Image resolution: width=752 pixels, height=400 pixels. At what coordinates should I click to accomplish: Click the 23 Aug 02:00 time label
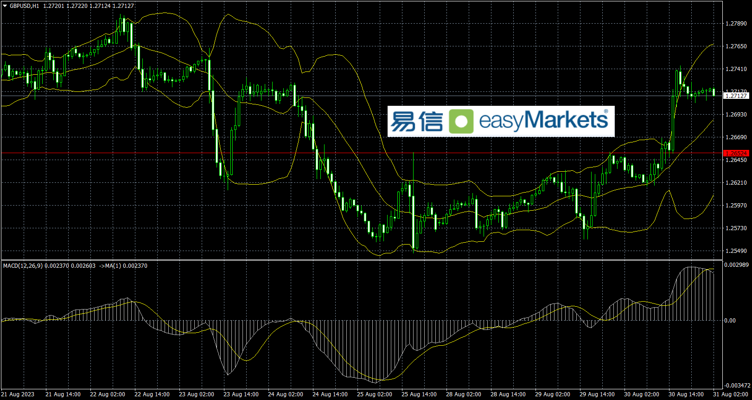[197, 394]
